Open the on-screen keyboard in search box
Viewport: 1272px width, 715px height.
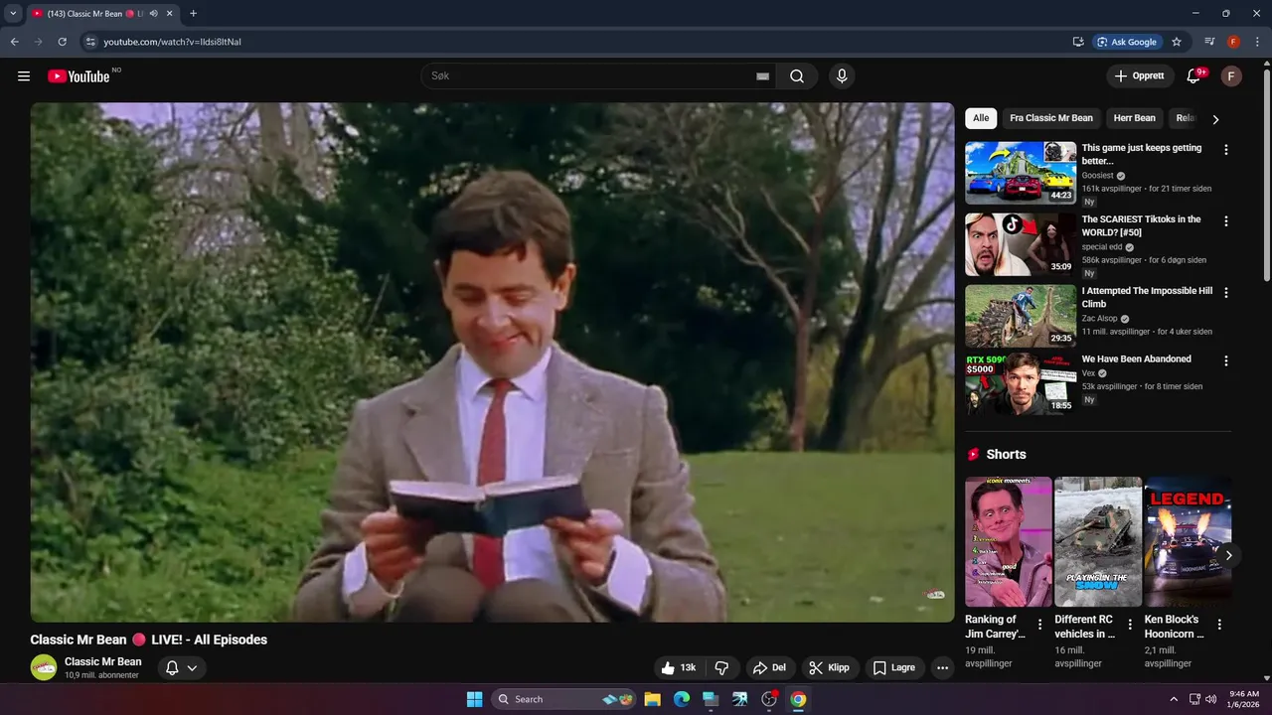[763, 76]
